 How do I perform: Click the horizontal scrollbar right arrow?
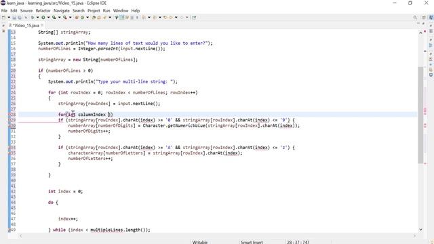coord(414,236)
